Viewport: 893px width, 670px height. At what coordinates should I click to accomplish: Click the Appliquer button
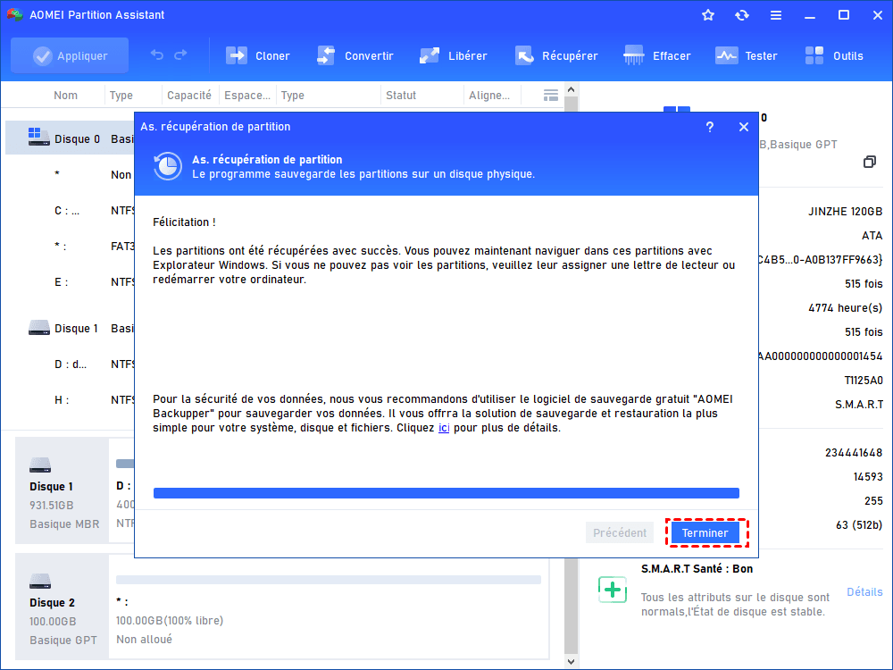(70, 55)
